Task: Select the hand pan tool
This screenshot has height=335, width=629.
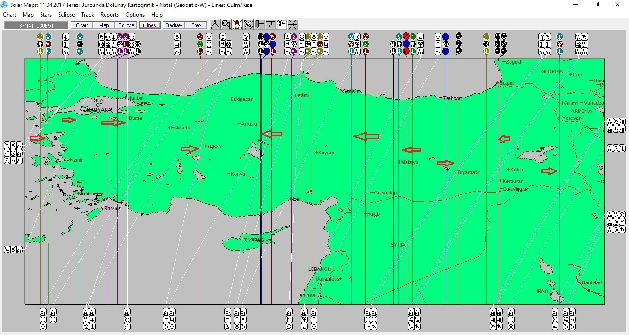Action: (237, 25)
